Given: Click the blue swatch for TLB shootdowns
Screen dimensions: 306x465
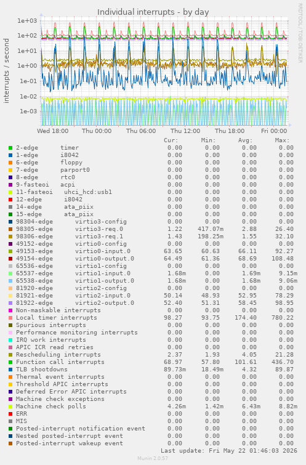Looking at the screenshot, I should pyautogui.click(x=10, y=370).
